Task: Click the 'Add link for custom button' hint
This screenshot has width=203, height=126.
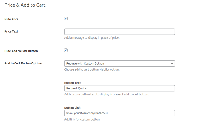Action: click(x=82, y=119)
